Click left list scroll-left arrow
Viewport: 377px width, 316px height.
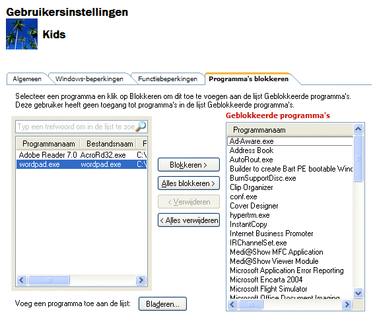tap(22, 280)
